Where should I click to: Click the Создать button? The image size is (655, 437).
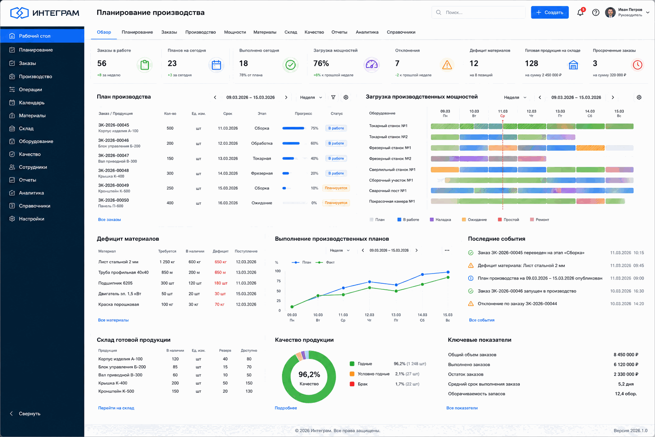click(x=550, y=12)
